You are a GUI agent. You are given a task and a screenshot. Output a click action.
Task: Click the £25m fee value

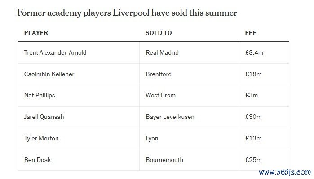(x=253, y=160)
